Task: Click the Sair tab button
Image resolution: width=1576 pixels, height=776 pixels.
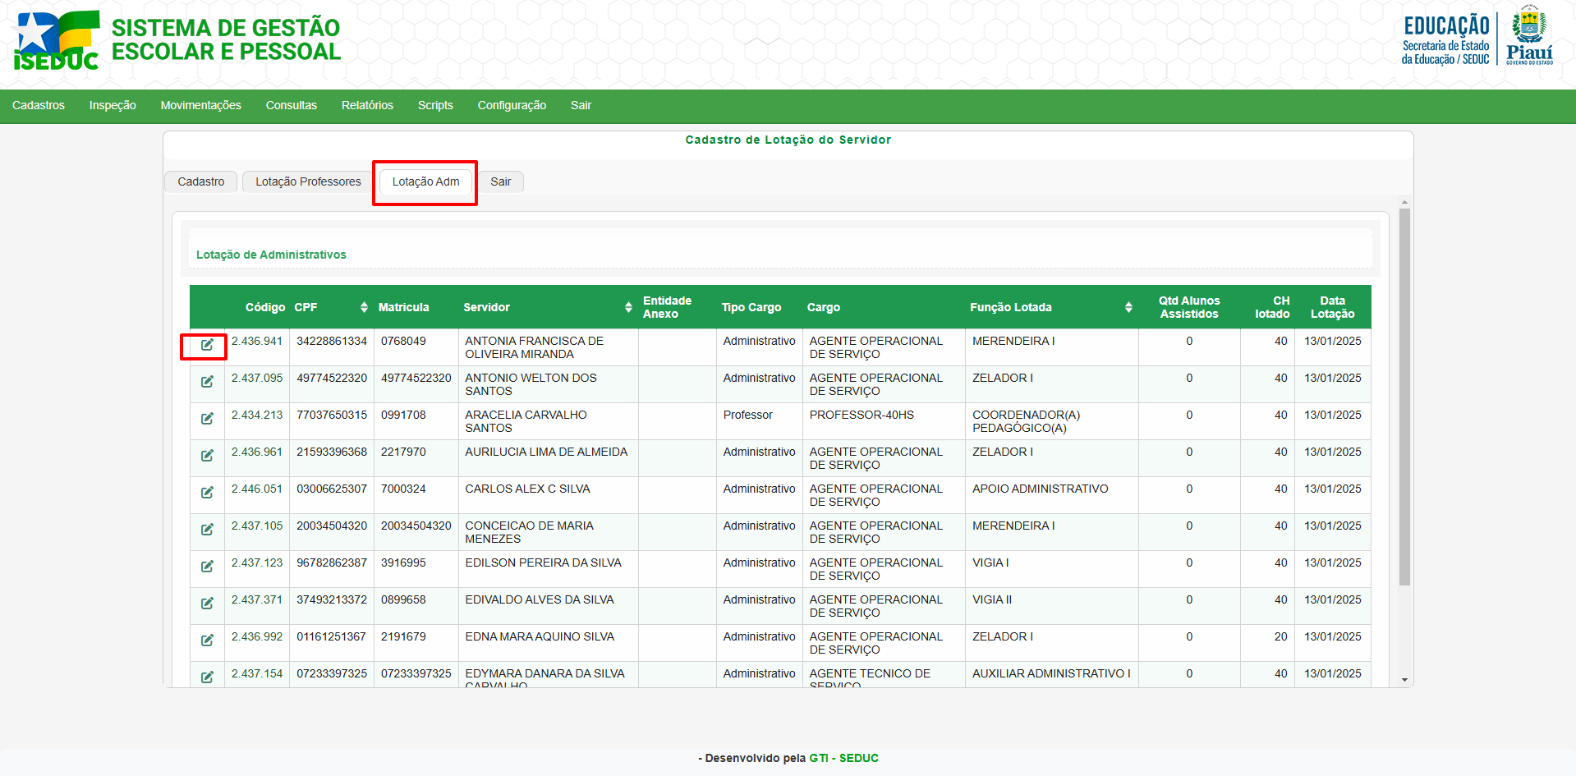Action: point(500,181)
